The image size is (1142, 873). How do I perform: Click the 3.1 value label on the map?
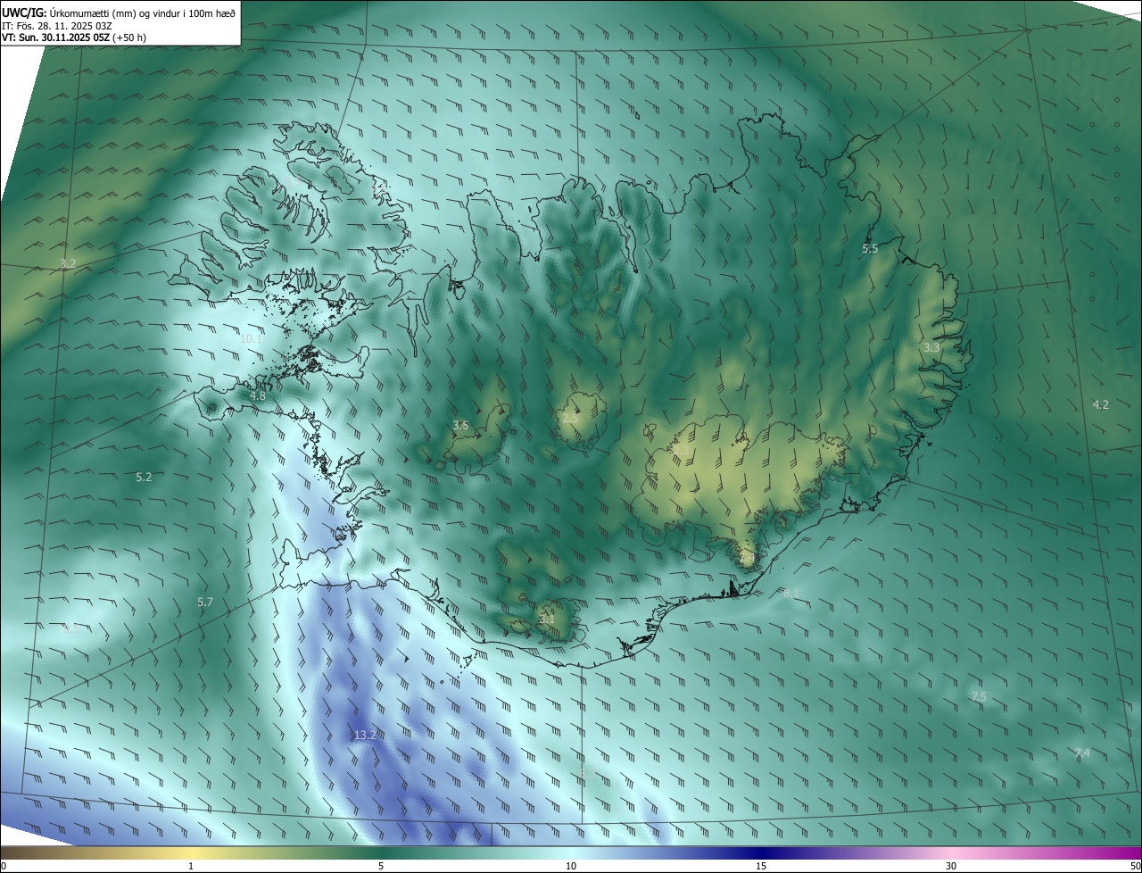[x=547, y=619]
